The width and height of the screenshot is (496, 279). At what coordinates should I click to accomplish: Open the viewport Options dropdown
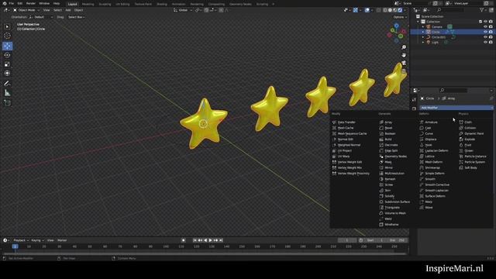point(400,17)
